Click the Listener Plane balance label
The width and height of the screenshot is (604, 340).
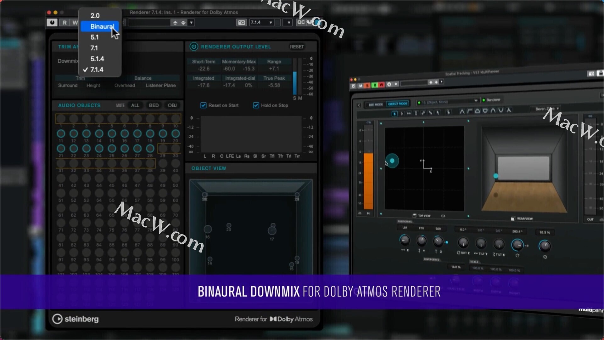coord(161,85)
